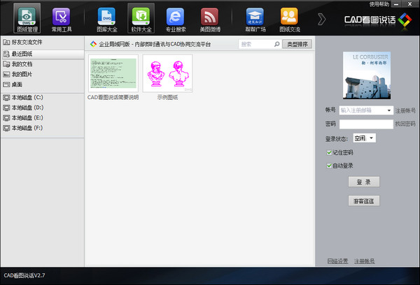Screen dimensions: 420x285
Task: Click bottom 注册帐号 link
Action: coord(364,261)
